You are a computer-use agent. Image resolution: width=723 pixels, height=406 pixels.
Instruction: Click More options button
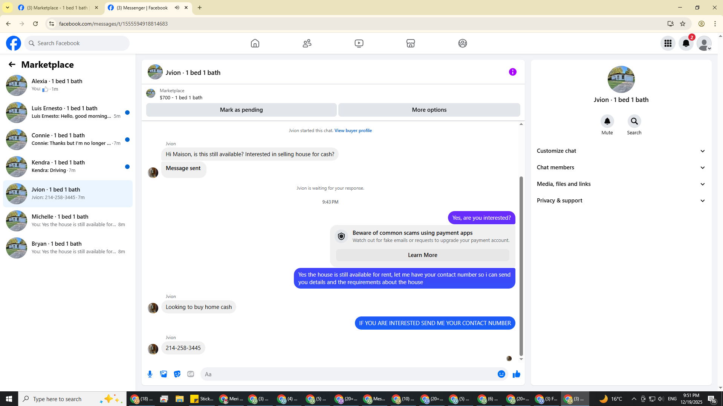(x=429, y=110)
